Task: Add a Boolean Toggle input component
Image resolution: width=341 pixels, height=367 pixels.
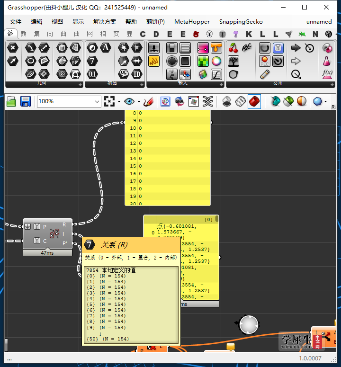Action: click(x=172, y=48)
